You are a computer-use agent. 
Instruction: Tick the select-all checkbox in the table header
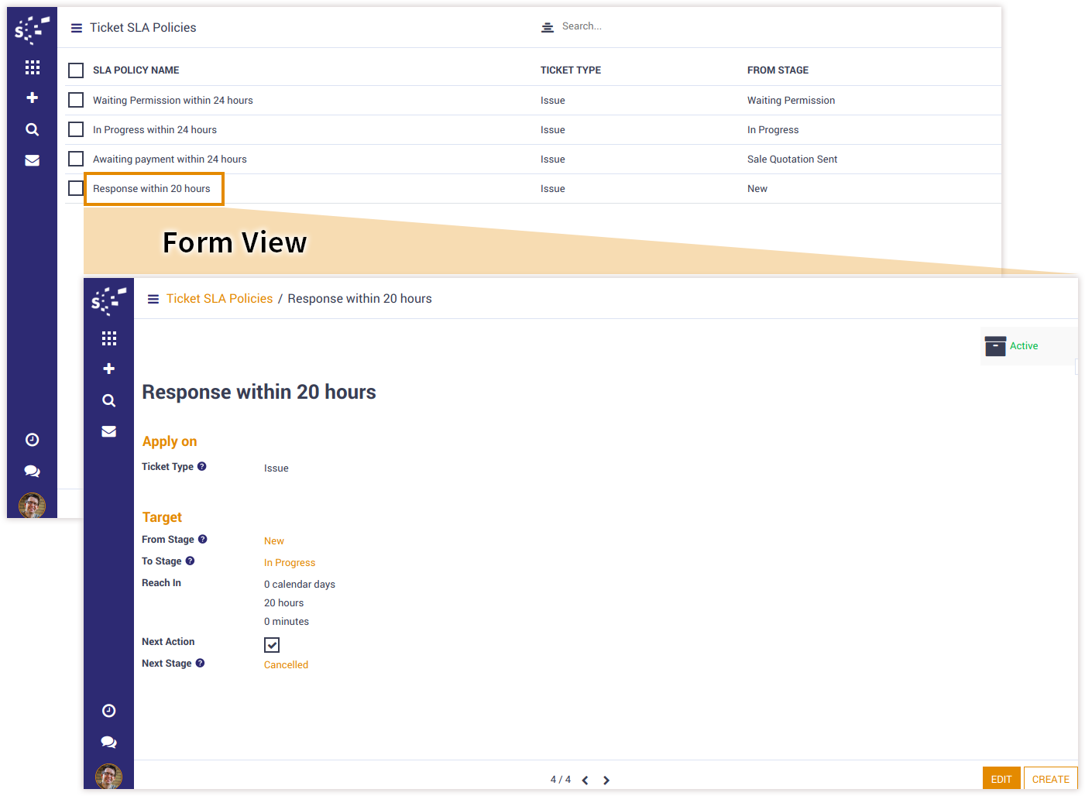coord(76,70)
